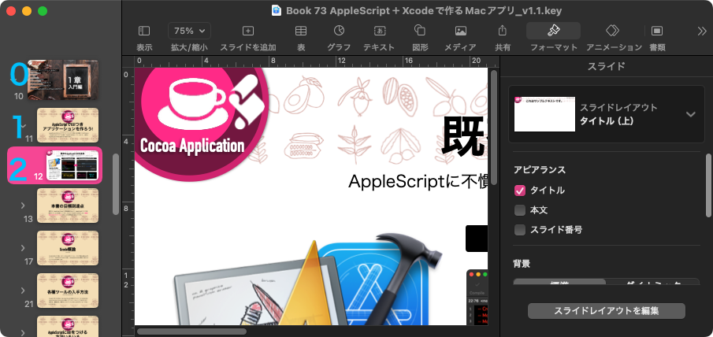Open the 75% zoom dropdown
The image size is (713, 337).
(189, 31)
